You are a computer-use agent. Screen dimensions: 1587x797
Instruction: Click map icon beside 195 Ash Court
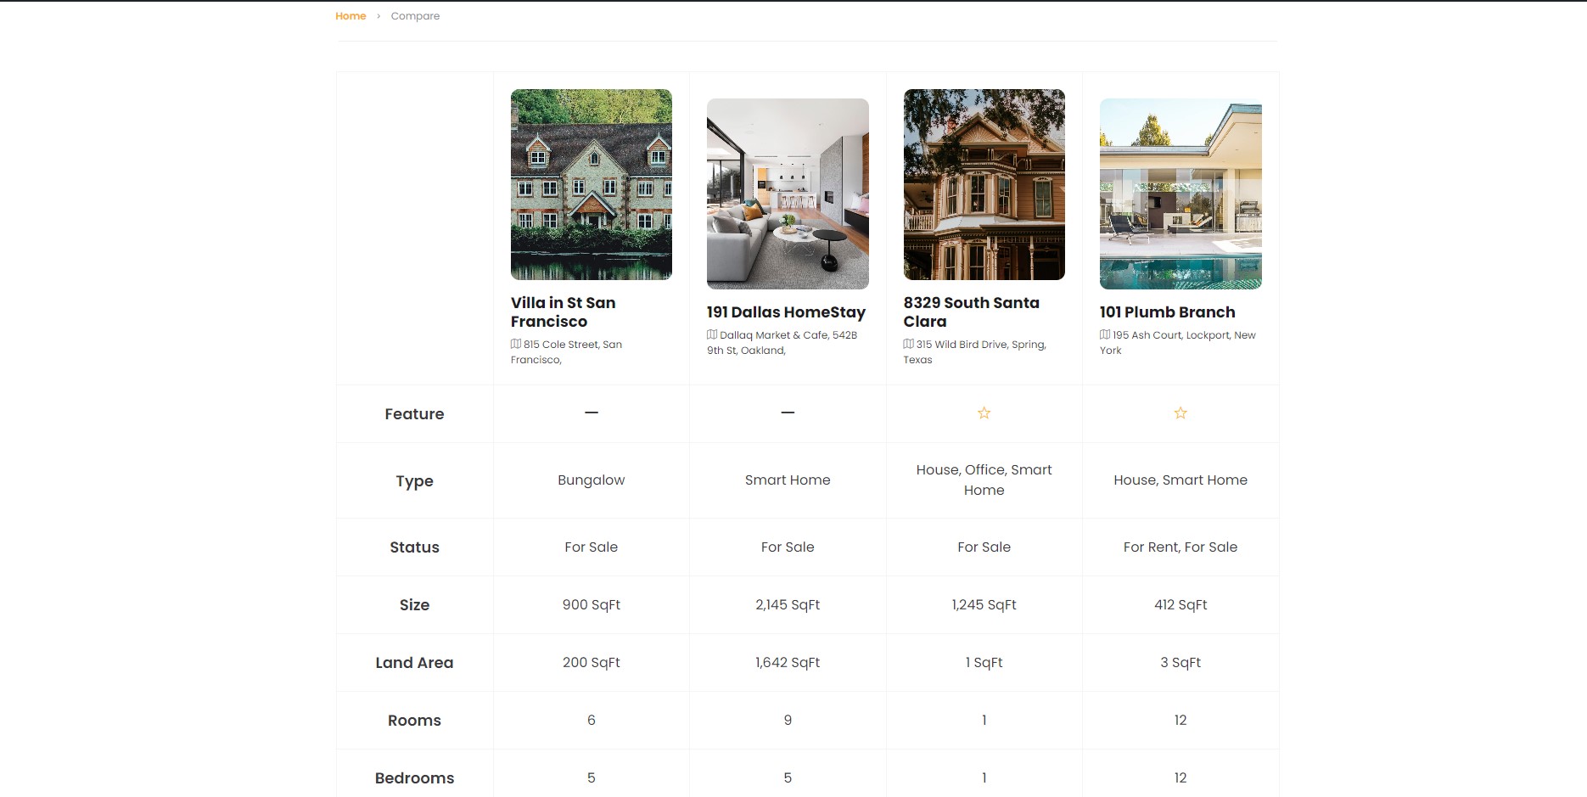pos(1105,334)
